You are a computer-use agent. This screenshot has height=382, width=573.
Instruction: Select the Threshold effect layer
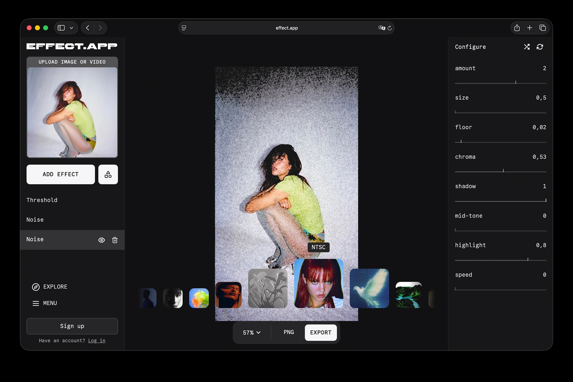click(42, 200)
